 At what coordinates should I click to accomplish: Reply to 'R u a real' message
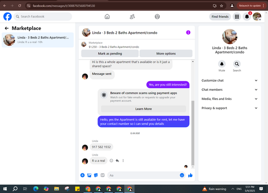117,160
